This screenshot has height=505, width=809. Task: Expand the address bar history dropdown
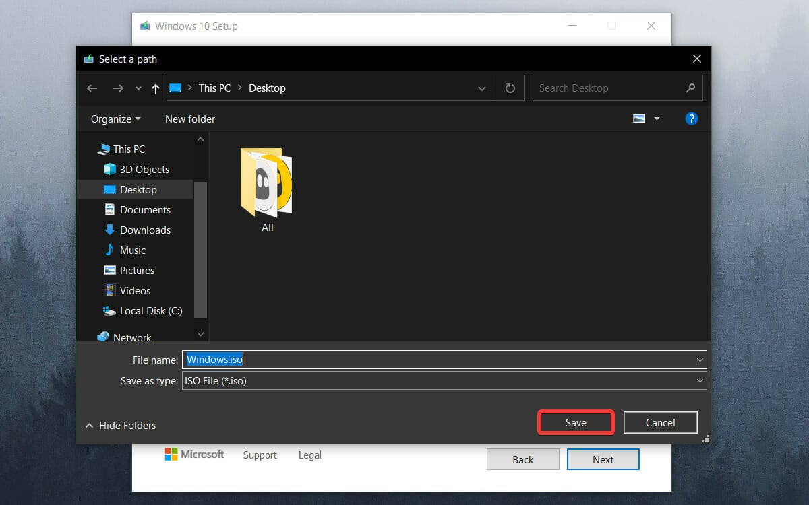click(481, 88)
